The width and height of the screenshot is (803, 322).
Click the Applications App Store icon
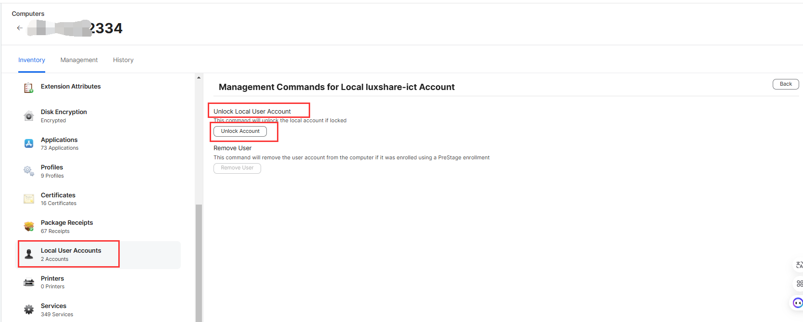[29, 143]
